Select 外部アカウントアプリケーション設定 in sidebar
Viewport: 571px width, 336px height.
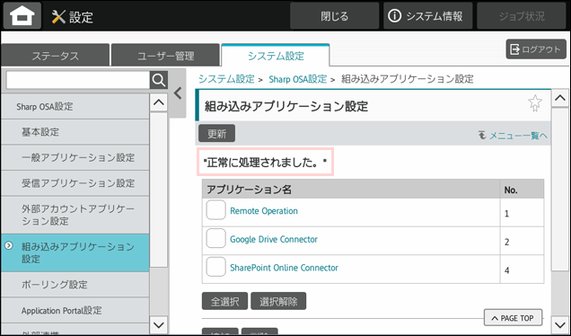click(x=75, y=215)
